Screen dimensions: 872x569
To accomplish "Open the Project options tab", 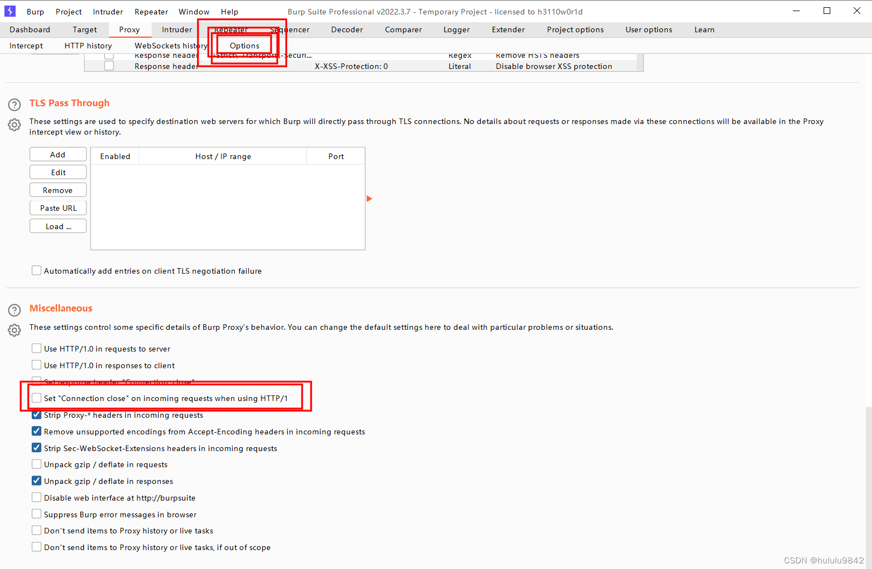I will [575, 29].
